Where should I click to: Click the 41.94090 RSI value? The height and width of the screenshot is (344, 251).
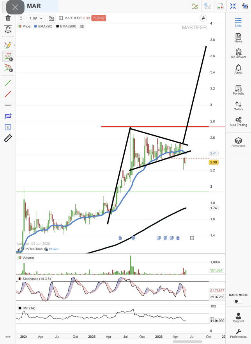click(217, 321)
